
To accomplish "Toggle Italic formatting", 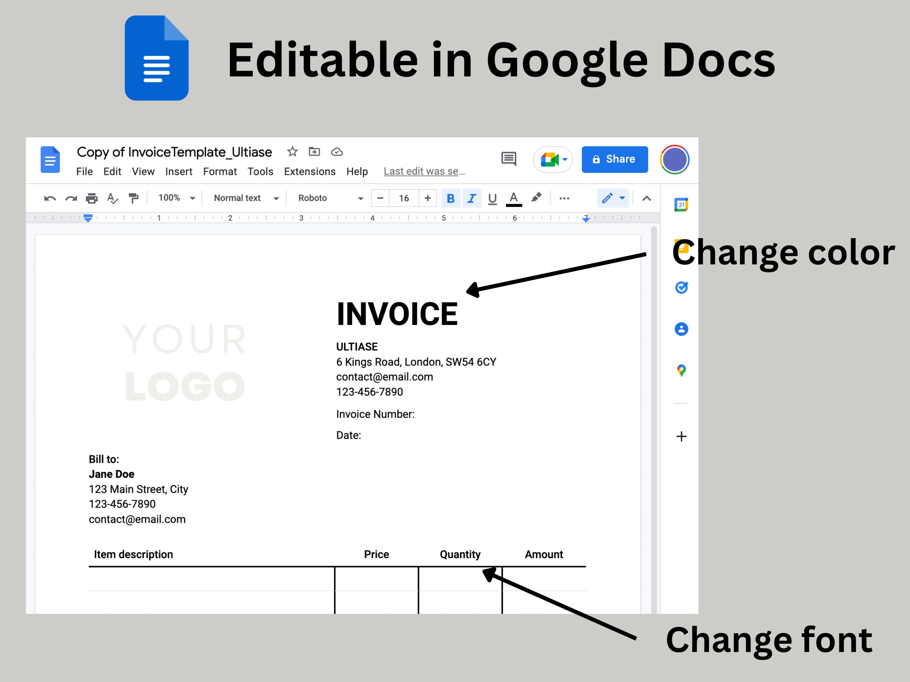I will pos(472,199).
